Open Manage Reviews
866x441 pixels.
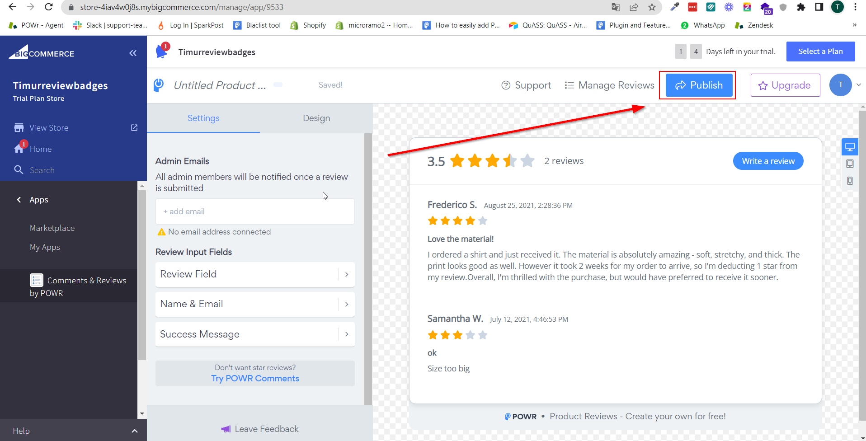point(609,85)
